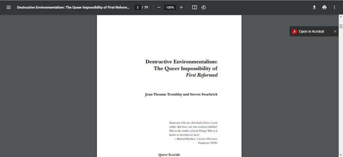The width and height of the screenshot is (343, 157).
Task: Dismiss the Open in Acrobat popup
Action: [x=335, y=31]
